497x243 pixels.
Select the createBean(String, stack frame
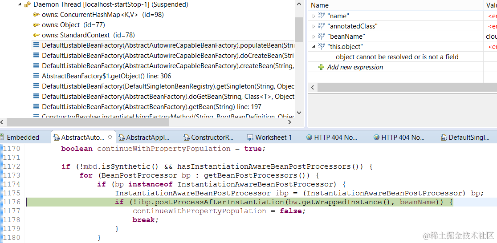pos(168,65)
